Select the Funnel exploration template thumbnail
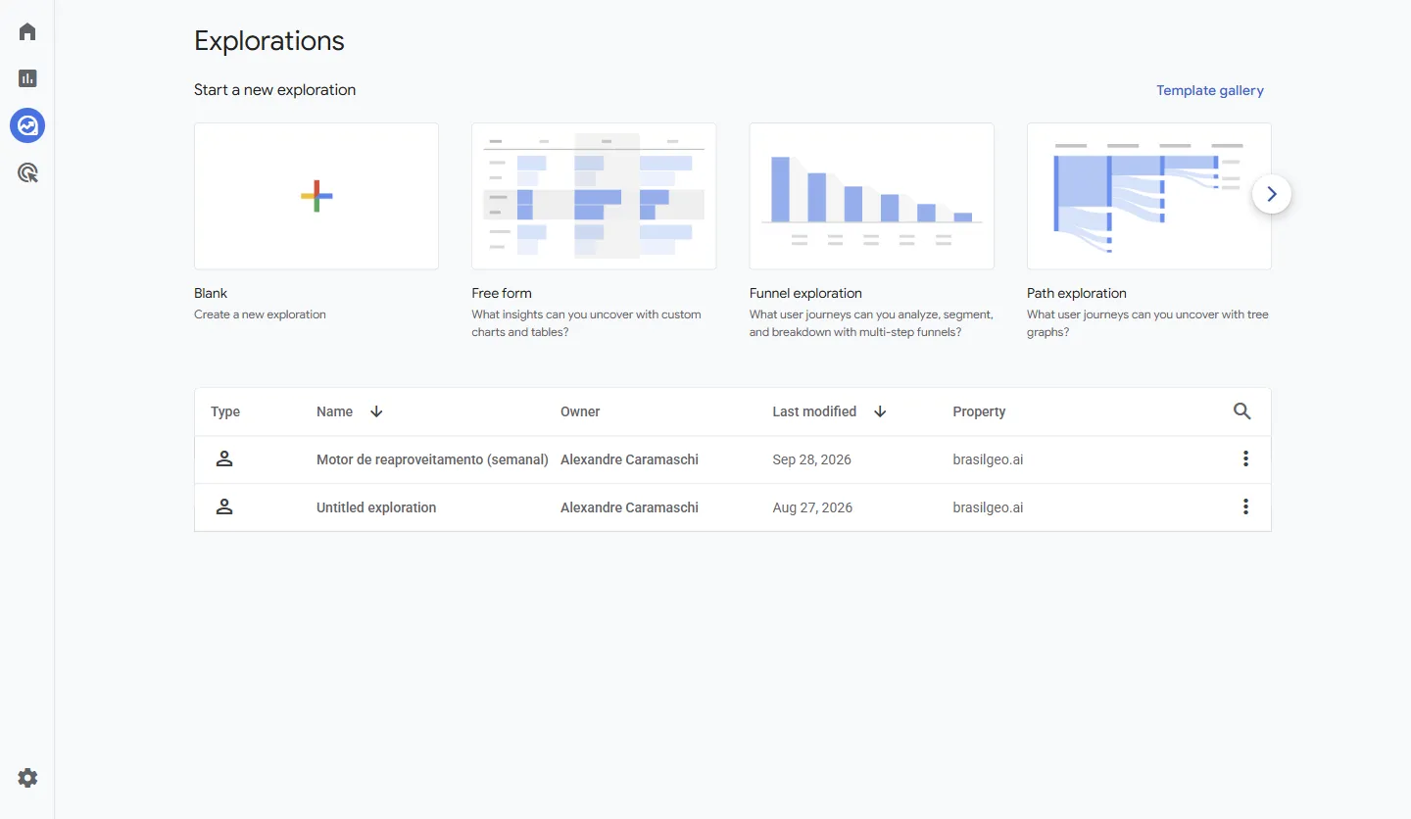 pyautogui.click(x=872, y=196)
